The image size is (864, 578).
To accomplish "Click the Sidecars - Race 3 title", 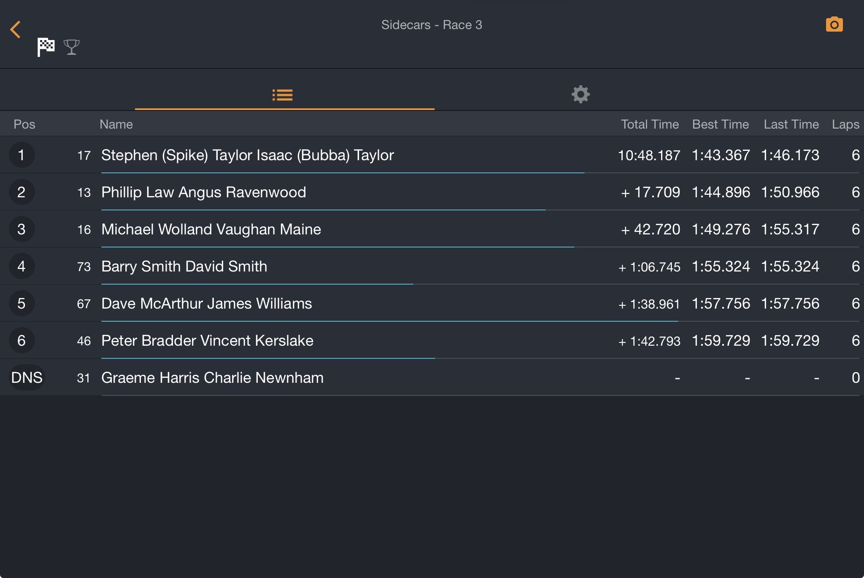I will click(x=432, y=25).
